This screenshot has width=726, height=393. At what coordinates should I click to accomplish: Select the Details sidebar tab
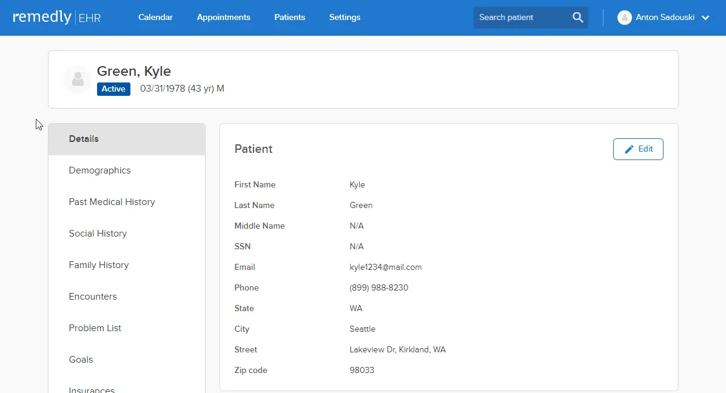[127, 139]
